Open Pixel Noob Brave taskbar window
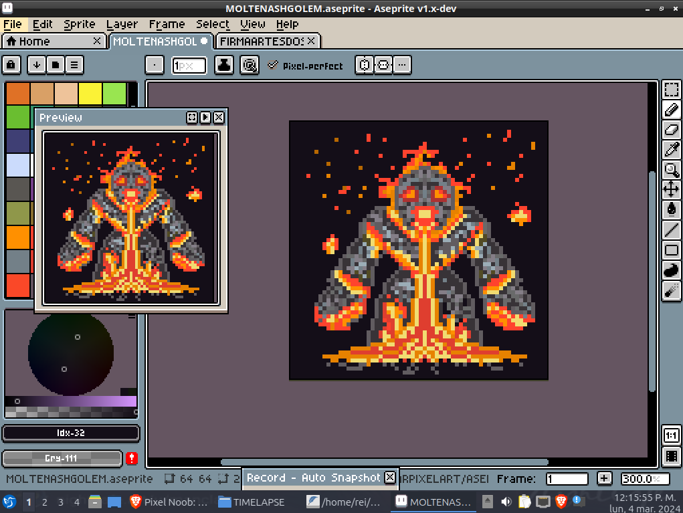This screenshot has width=683, height=513. point(169,502)
